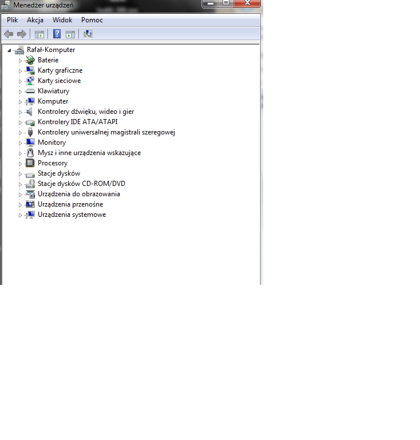Open the Help question mark icon

pos(57,34)
